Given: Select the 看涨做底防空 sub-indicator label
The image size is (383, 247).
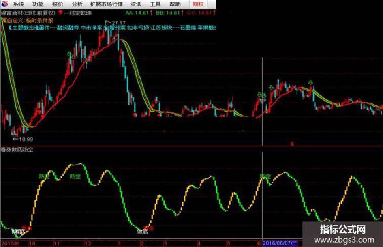Looking at the screenshot, I should tap(17, 149).
